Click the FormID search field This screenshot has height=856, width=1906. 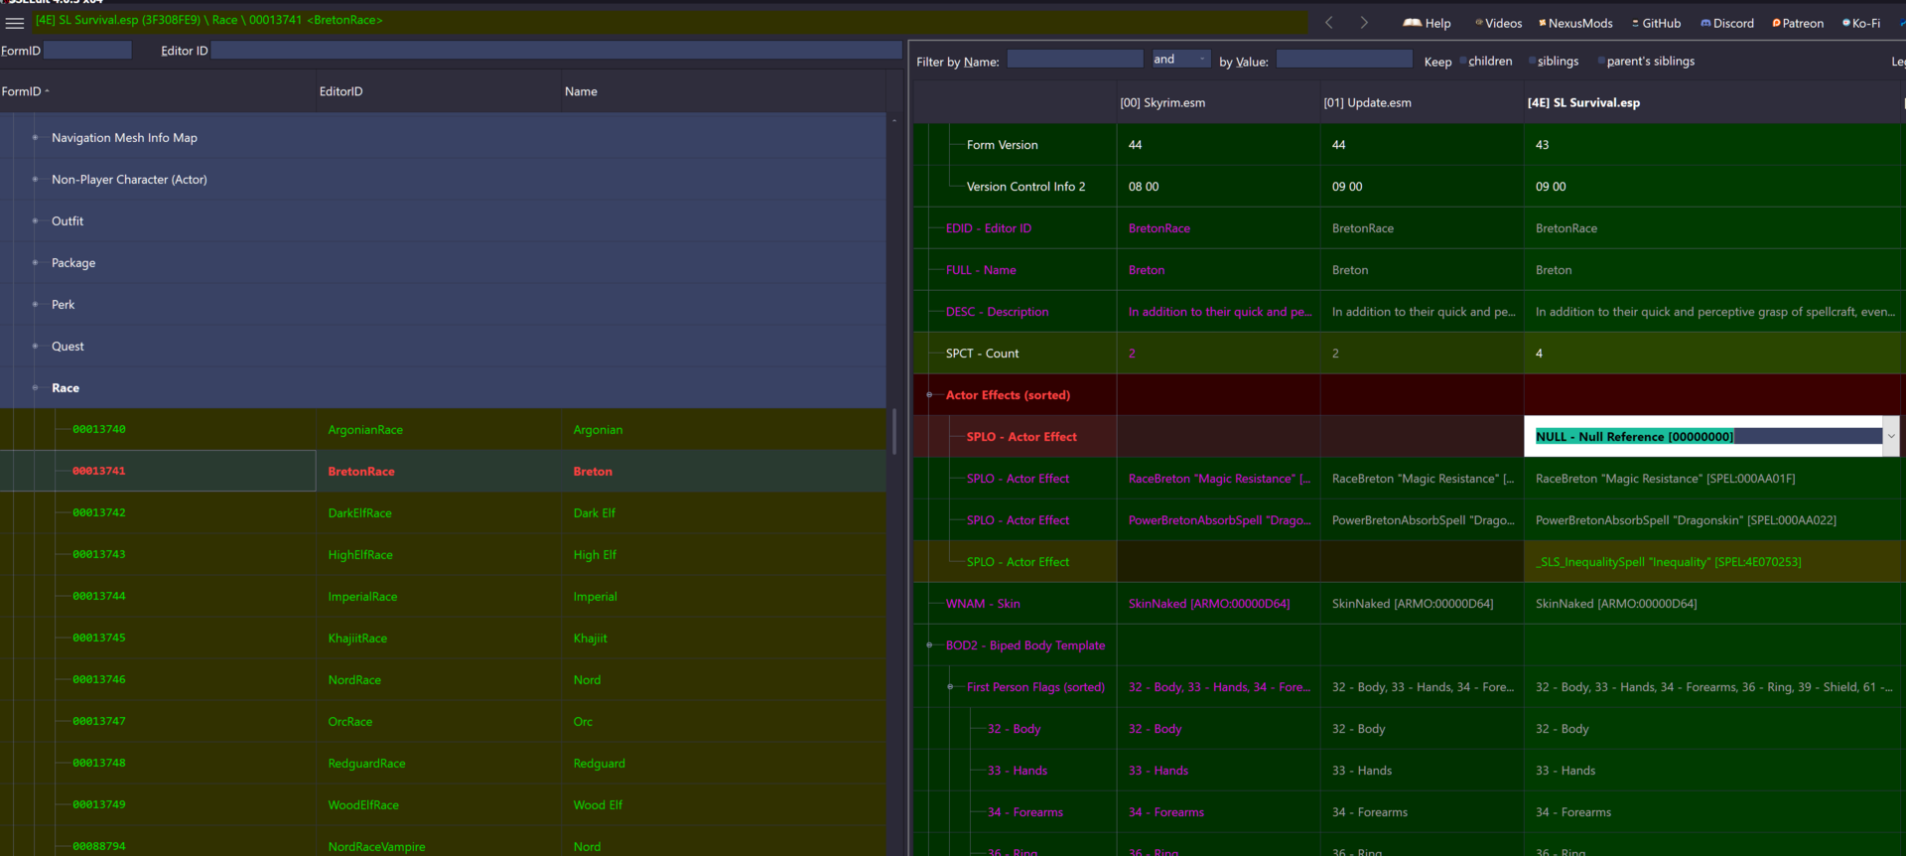[87, 50]
